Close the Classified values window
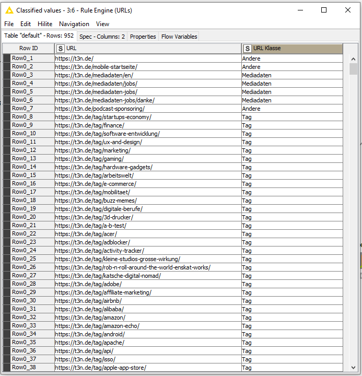 click(x=347, y=10)
